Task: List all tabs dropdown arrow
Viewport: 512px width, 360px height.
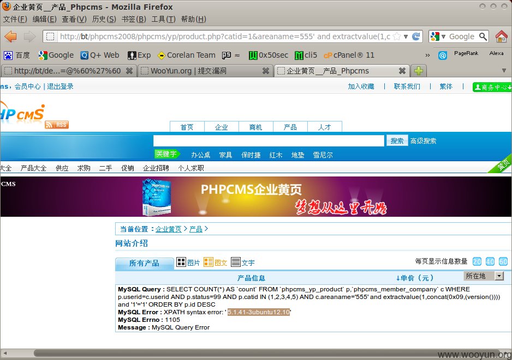Action: point(504,70)
